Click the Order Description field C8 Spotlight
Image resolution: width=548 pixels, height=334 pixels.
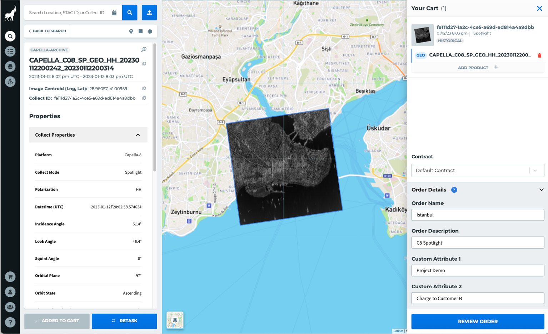pos(478,243)
